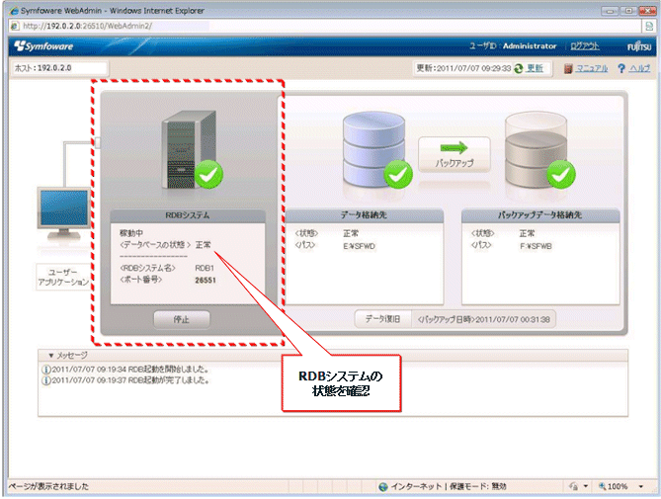Click the ホスト 192.0.2.0 field
The height and width of the screenshot is (499, 661).
(59, 68)
